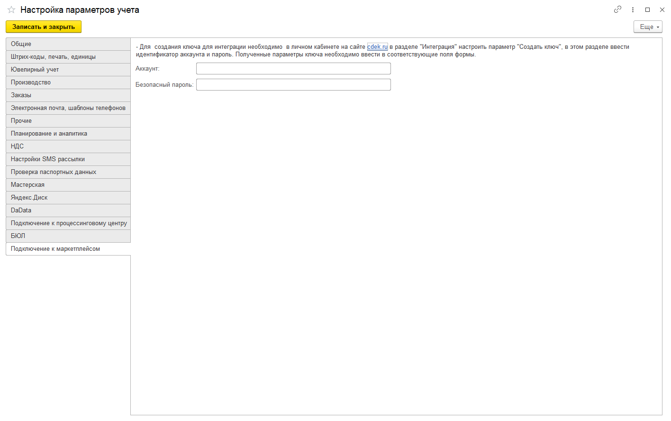The image size is (671, 421).
Task: Open the Штрих-коды, печать, единицы tab
Action: click(x=68, y=57)
